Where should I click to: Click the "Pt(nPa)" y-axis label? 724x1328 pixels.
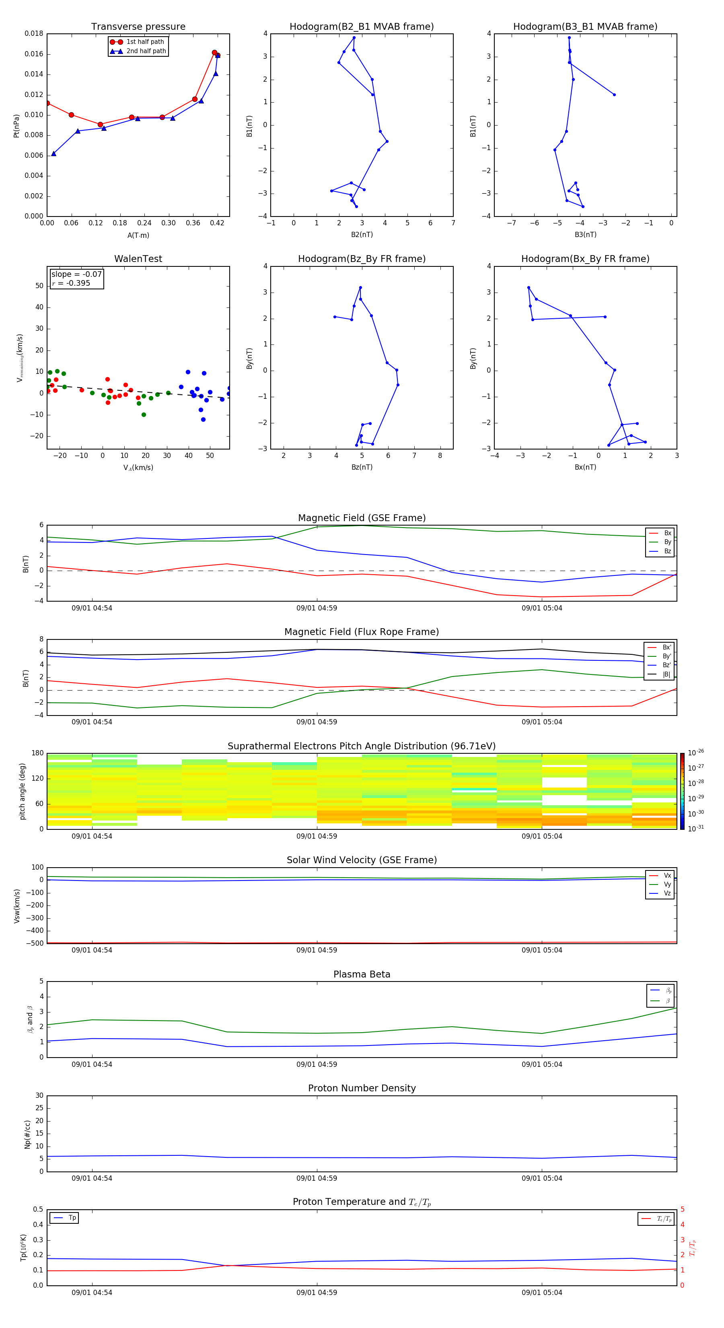[x=16, y=125]
